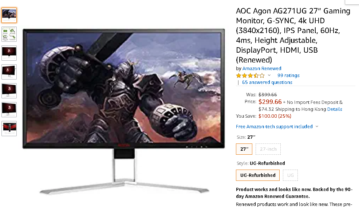Expand Free Amazon tech support included
The height and width of the screenshot is (207, 359).
coord(274,127)
